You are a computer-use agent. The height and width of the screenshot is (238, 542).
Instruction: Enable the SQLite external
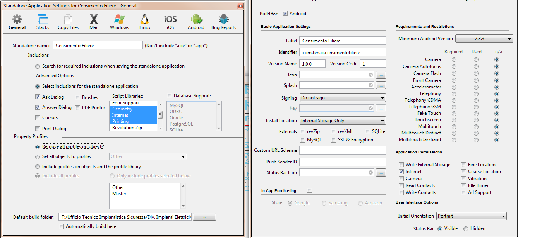coord(367,131)
